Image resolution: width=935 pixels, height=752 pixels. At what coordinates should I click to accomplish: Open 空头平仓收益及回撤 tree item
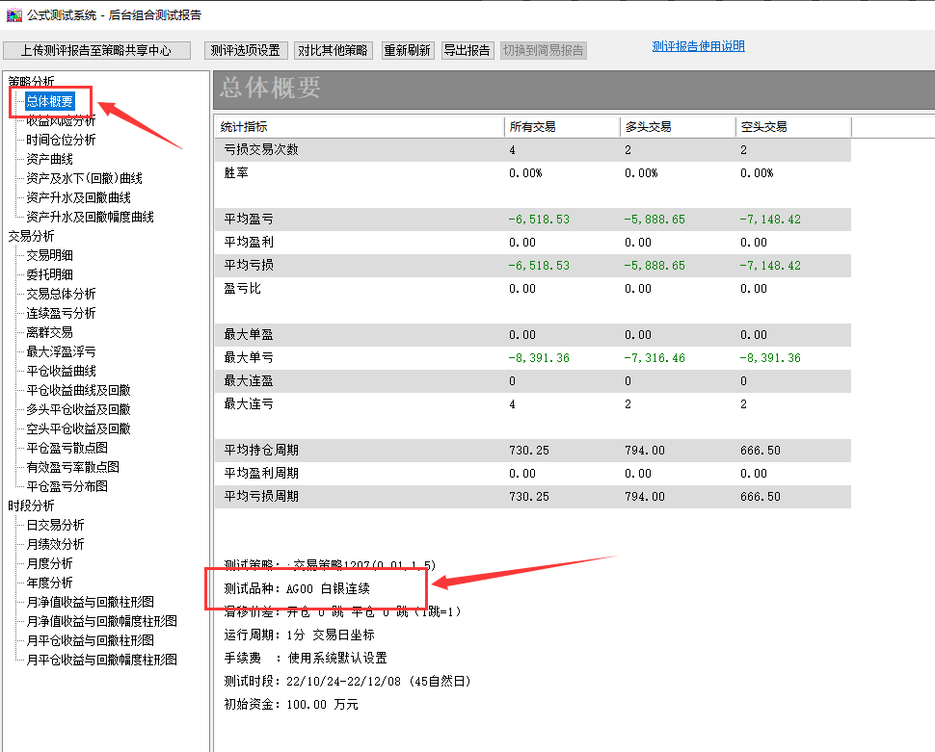pyautogui.click(x=78, y=428)
